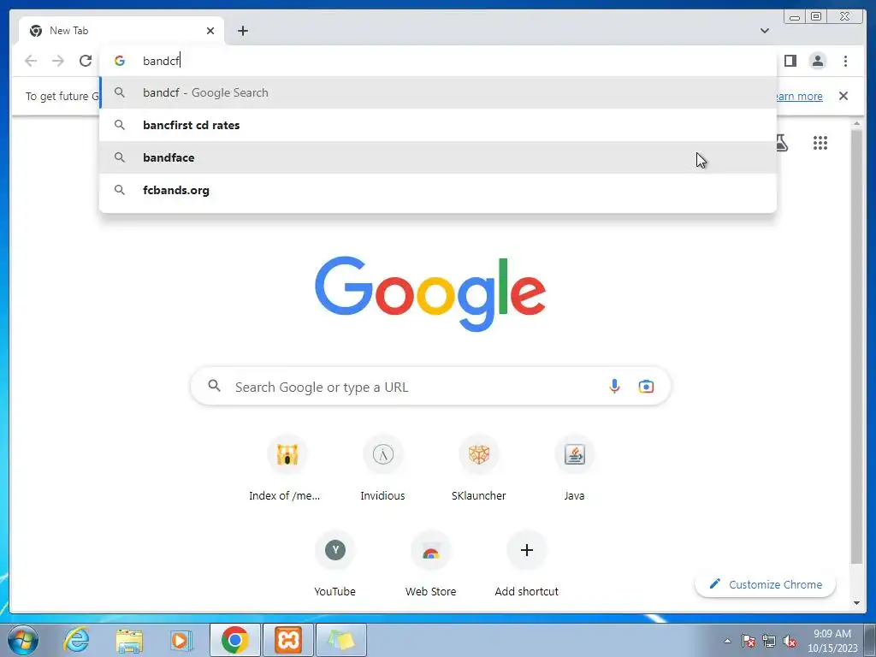Choose 'bancfirst cd rates' suggestion
Screen dimensions: 876x657
(438, 125)
